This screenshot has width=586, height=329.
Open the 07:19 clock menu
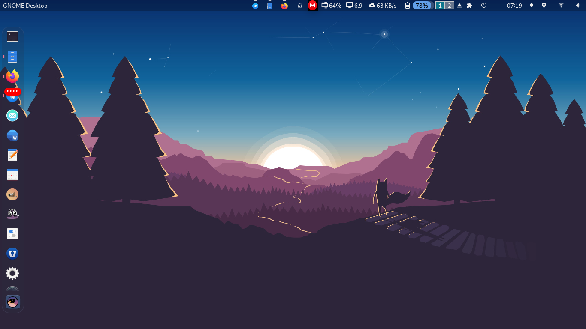point(514,6)
